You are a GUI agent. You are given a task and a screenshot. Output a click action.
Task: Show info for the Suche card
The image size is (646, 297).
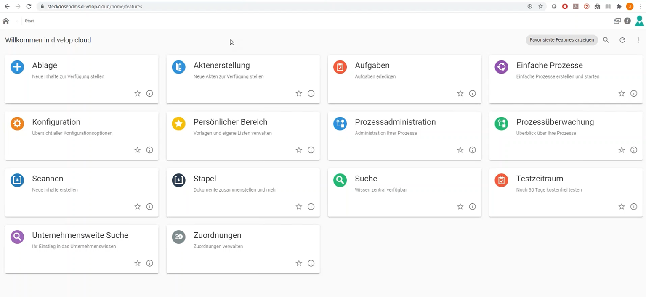tap(472, 207)
